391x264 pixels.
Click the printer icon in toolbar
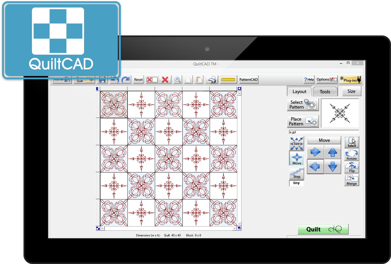click(211, 80)
